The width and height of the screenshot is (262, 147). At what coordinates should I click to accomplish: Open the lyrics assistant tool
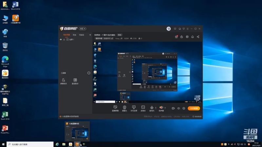[x=75, y=81]
